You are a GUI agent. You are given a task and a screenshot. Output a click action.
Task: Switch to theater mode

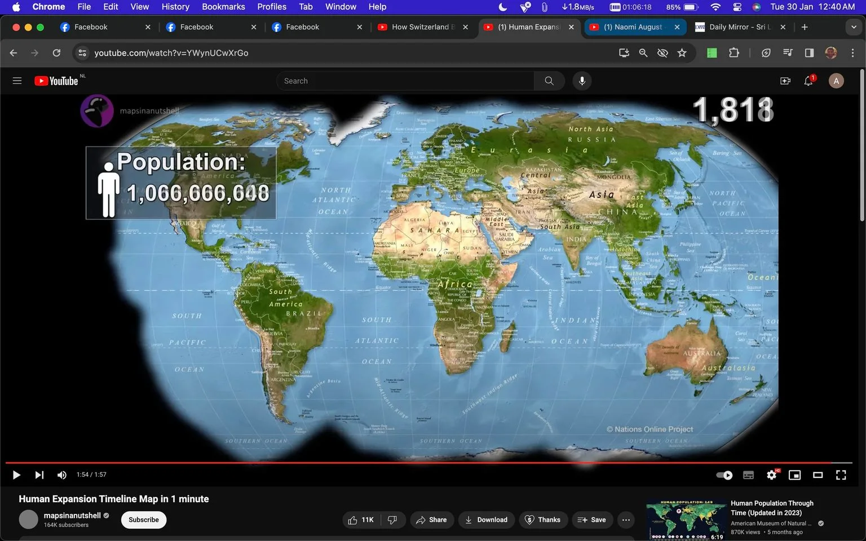818,475
